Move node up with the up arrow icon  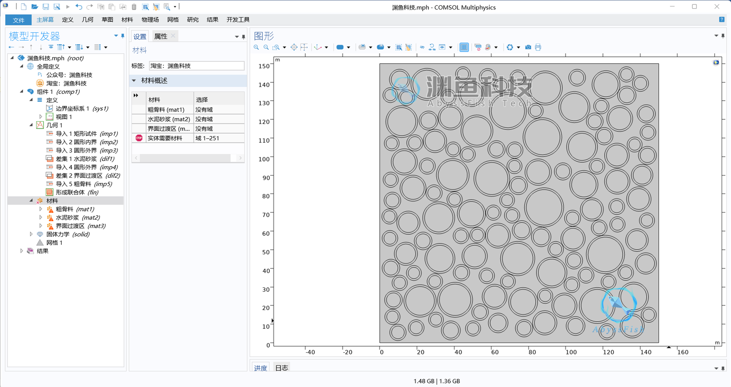31,47
